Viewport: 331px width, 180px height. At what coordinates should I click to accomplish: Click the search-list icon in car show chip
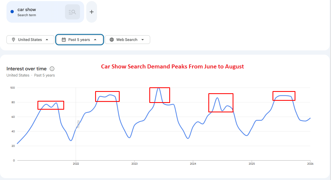point(73,12)
